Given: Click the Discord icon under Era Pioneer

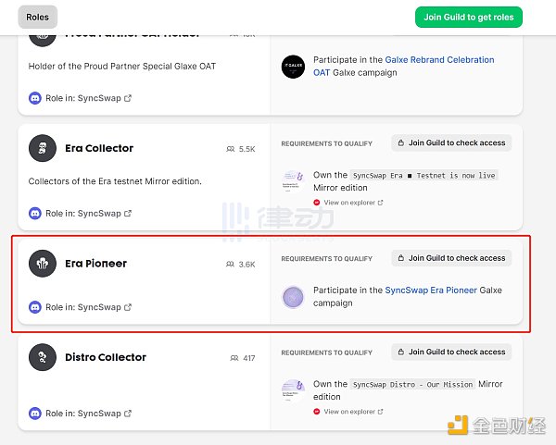Looking at the screenshot, I should pyautogui.click(x=35, y=307).
